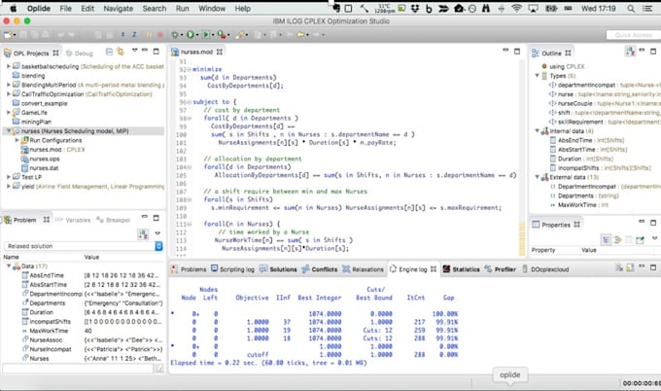Click the second blue Z toolbar icon

134,35
